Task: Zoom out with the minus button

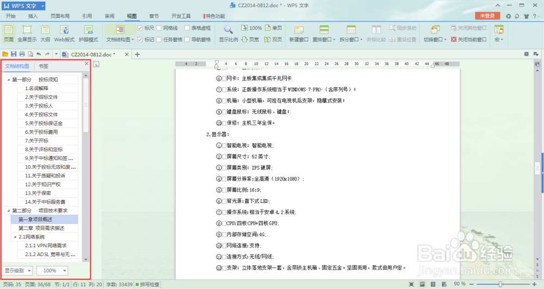Action: [x=471, y=284]
